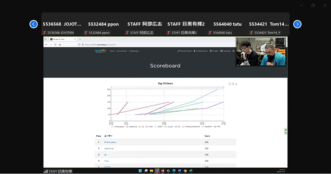Open the Users page in navbar
Image resolution: width=331 pixels, height=174 pixels.
click(112, 51)
